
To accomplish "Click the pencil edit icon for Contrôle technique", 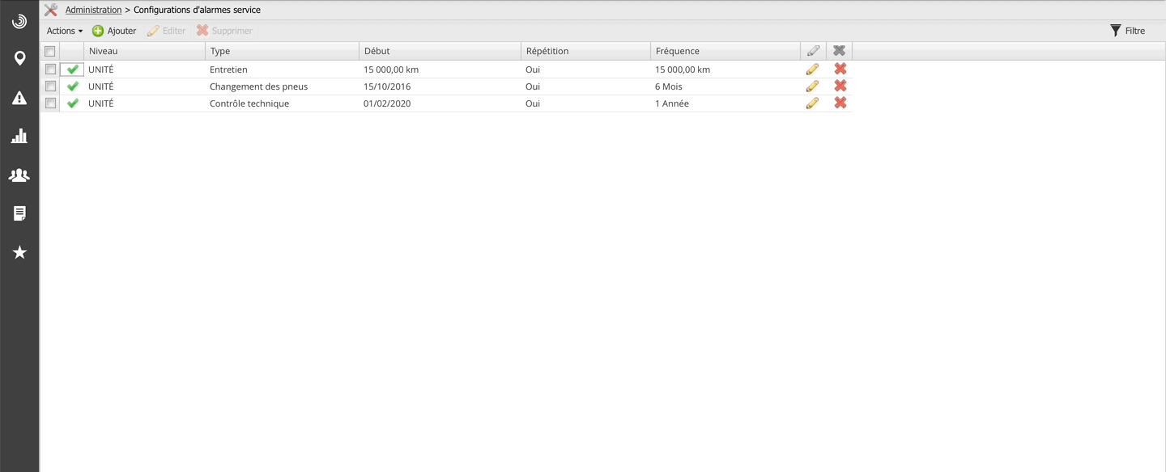I will tap(813, 103).
